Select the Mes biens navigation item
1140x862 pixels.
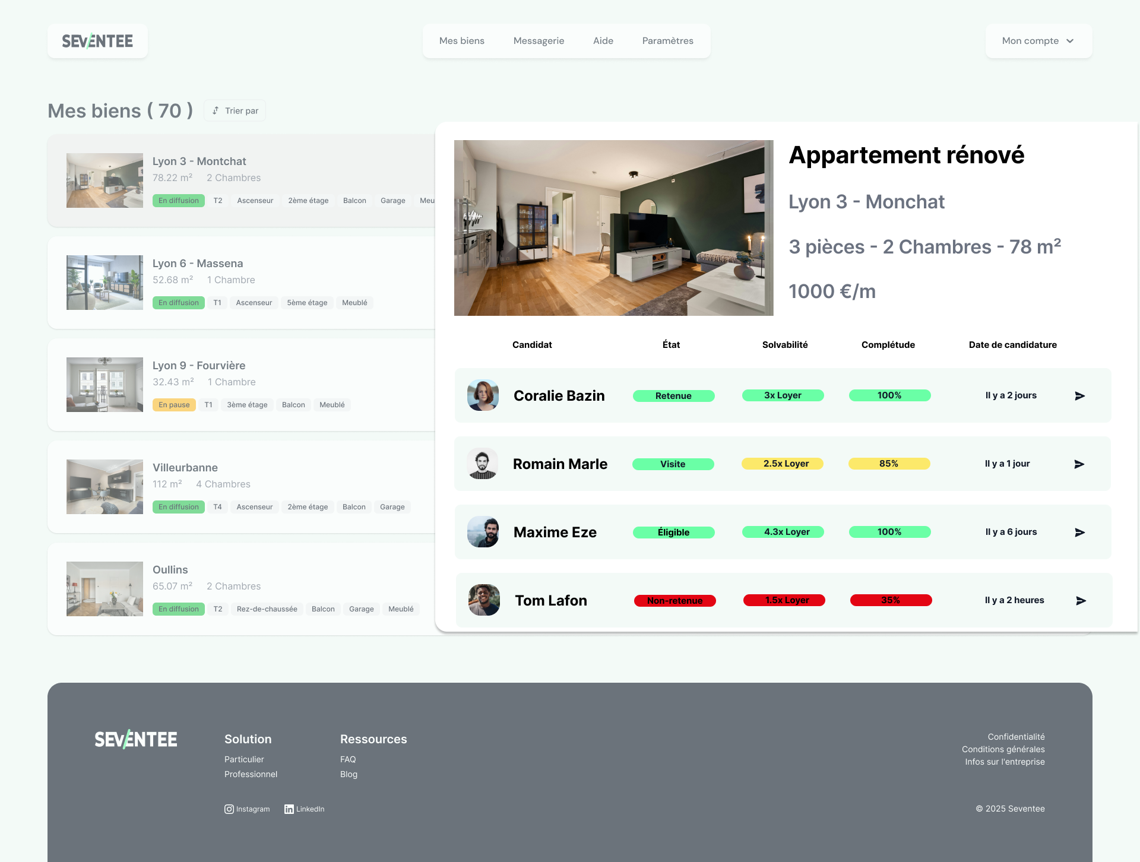pos(461,41)
